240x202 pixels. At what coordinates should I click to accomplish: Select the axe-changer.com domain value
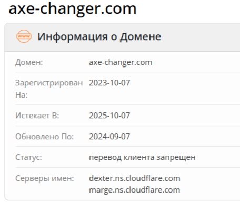121,62
